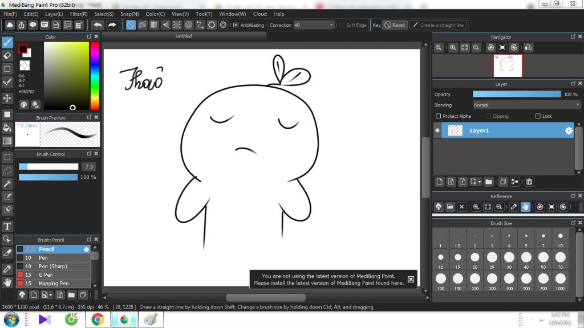Open the Cloud menu

click(259, 14)
